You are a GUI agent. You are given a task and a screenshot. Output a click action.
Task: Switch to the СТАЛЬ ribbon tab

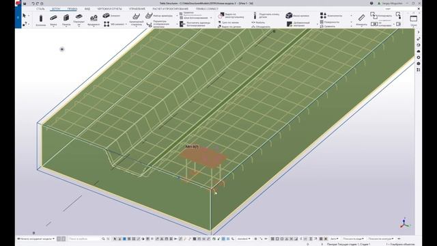pos(40,9)
